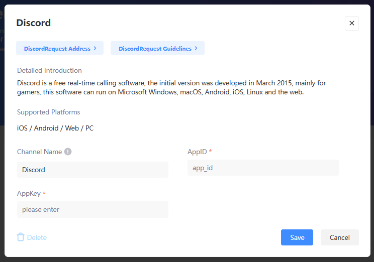The image size is (374, 262).
Task: Click the iOS / Android / Web / PC text
Action: [x=55, y=128]
